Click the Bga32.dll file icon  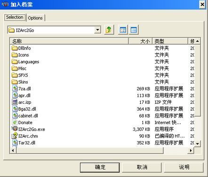(15, 109)
